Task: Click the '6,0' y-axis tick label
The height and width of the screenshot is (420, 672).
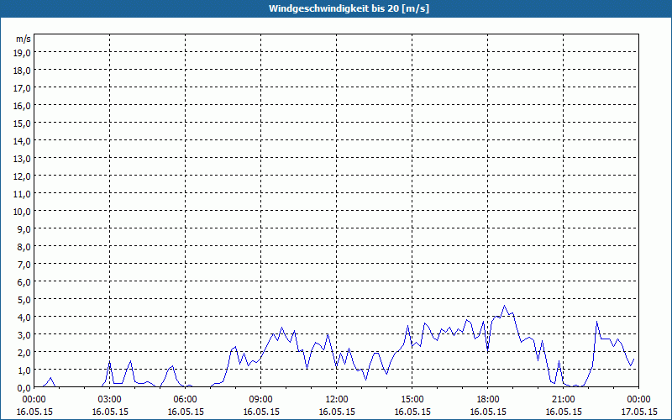Action: (24, 281)
